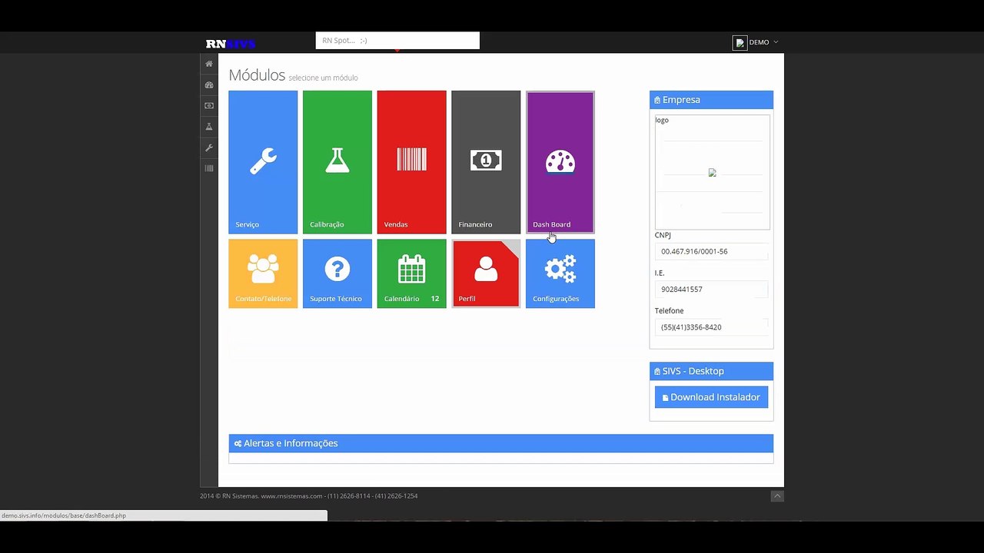The image size is (984, 553).
Task: Click the Telefone input field
Action: click(712, 327)
